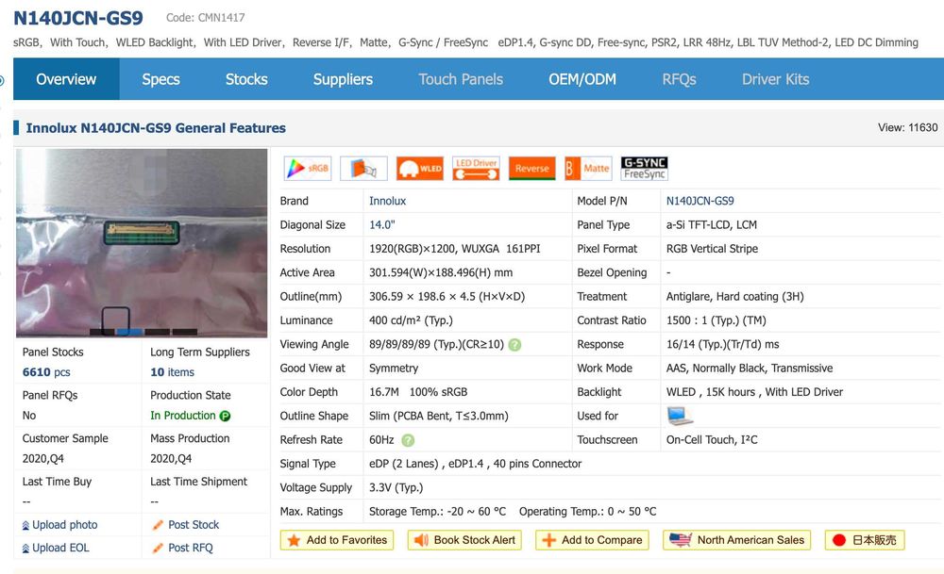Screen dimensions: 944x574
Task: Open the Touch Panels tab
Action: click(461, 79)
